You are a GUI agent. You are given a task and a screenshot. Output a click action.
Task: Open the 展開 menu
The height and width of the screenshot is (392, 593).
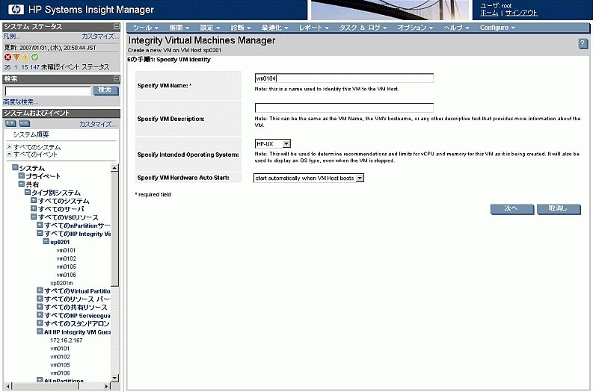tap(179, 28)
